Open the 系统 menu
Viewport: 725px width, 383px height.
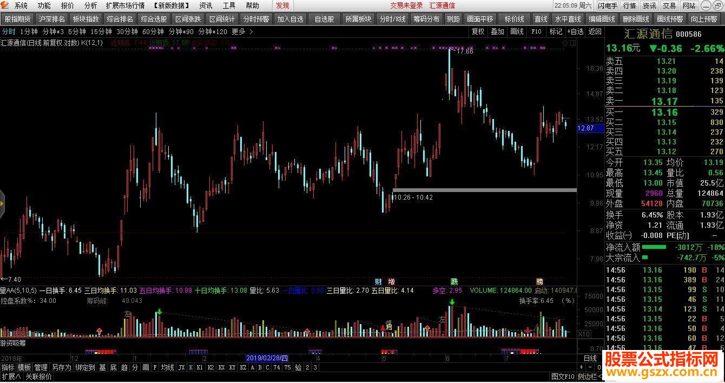21,5
